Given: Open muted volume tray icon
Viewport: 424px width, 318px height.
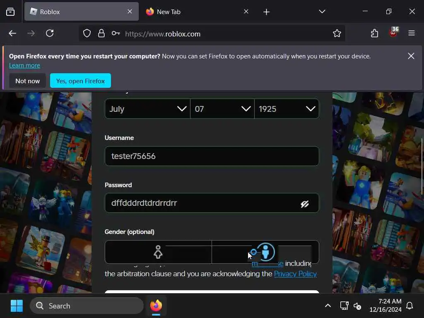Looking at the screenshot, I should coord(357,306).
